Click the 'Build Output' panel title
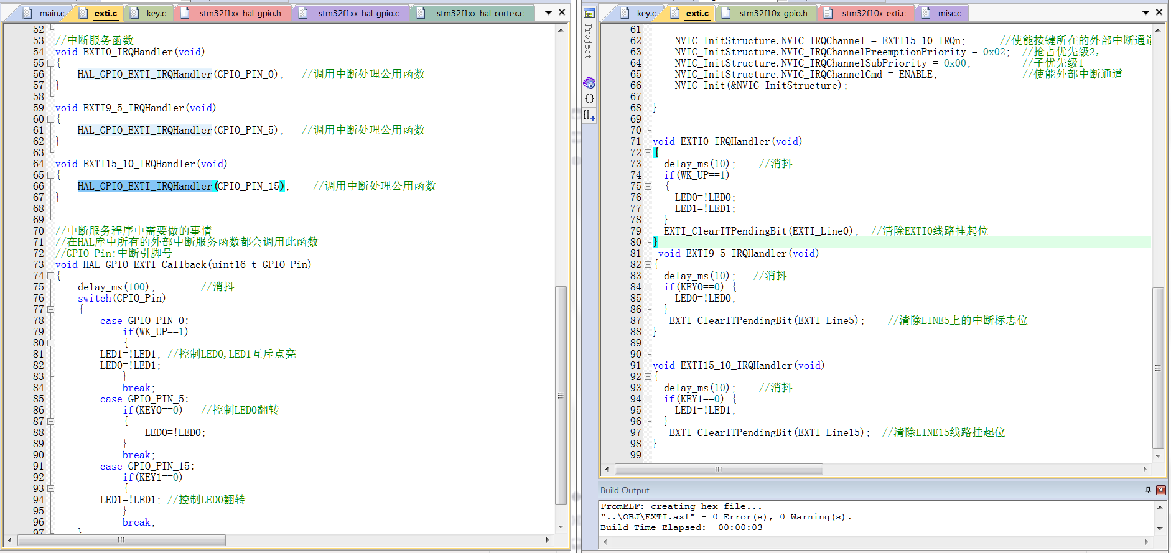This screenshot has height=553, width=1171. tap(625, 490)
